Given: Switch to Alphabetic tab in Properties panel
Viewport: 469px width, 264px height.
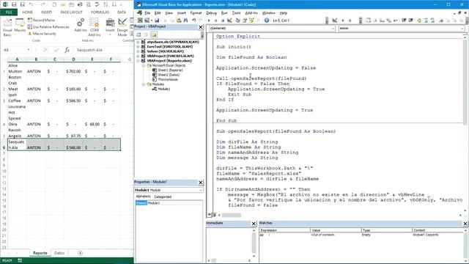Looking at the screenshot, I should pos(144,197).
